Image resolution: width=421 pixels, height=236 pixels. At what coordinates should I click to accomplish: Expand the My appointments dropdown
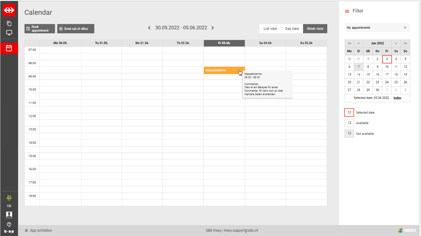(x=377, y=28)
